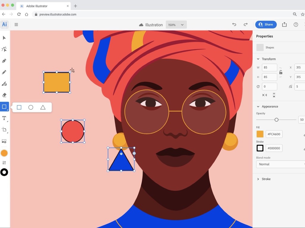The width and height of the screenshot is (305, 228).
Task: Click the flip vertical icon
Action: coord(274,95)
